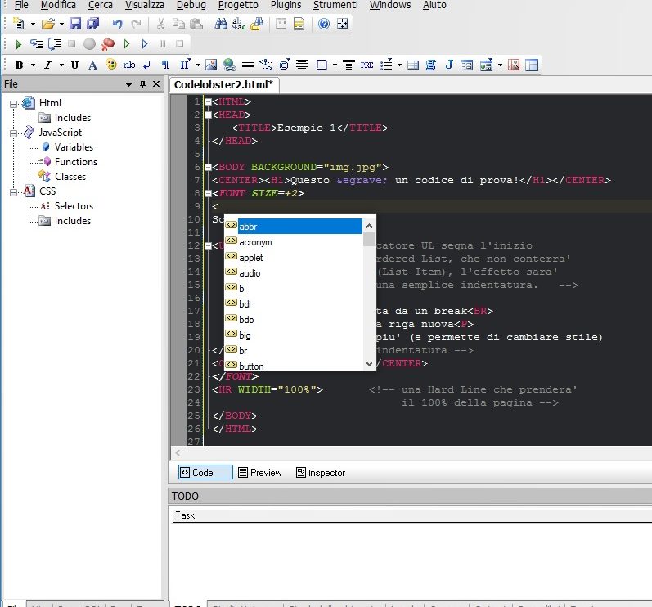This screenshot has height=607, width=652.
Task: Collapse the CSS tree node
Action: [14, 191]
